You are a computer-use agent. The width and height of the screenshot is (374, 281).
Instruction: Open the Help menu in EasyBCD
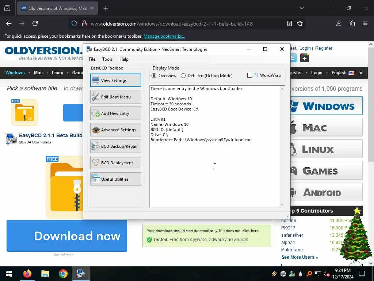click(x=124, y=59)
